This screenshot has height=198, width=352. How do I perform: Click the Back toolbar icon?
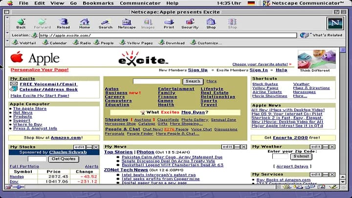[x=21, y=23]
